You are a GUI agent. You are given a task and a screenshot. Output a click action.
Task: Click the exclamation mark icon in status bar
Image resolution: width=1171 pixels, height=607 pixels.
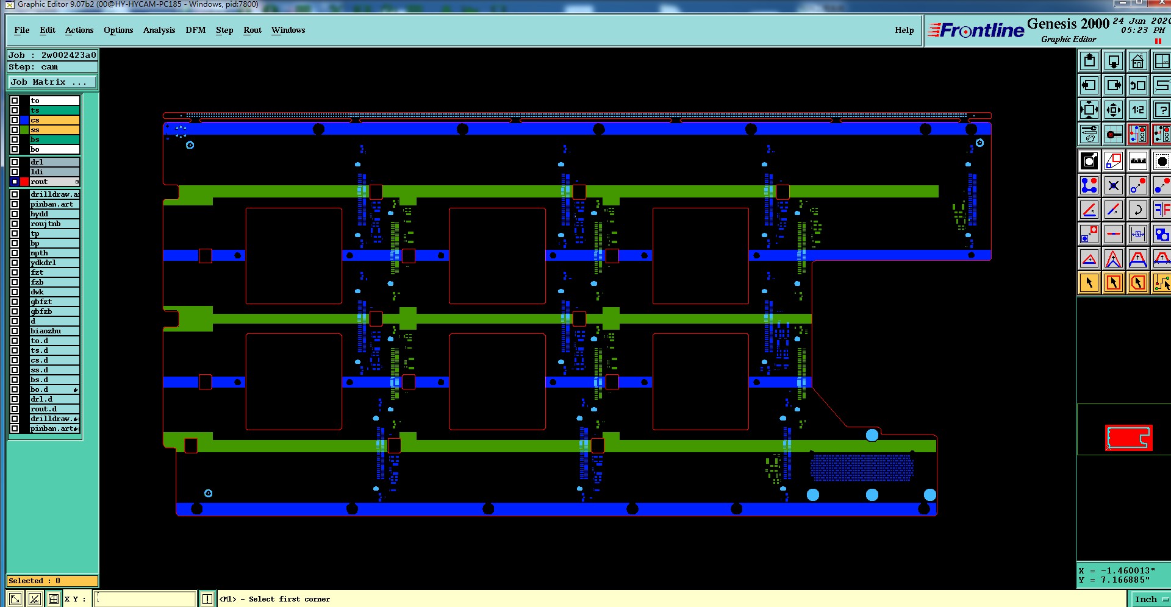(x=207, y=599)
